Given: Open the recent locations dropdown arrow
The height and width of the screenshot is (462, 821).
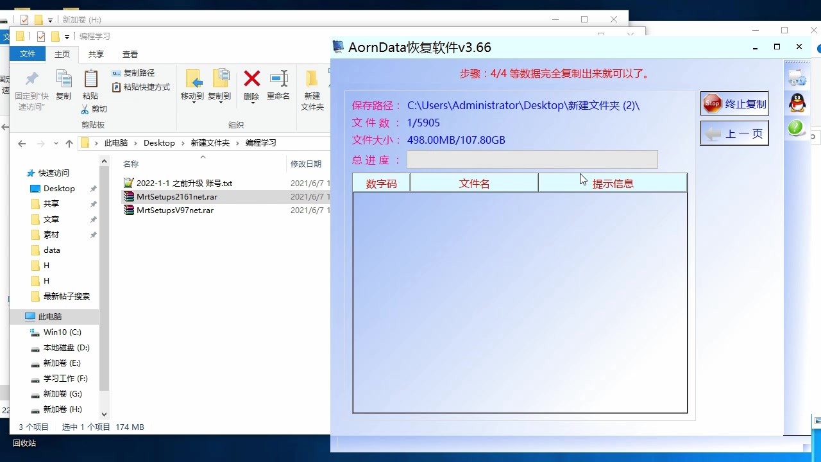Looking at the screenshot, I should pyautogui.click(x=56, y=144).
